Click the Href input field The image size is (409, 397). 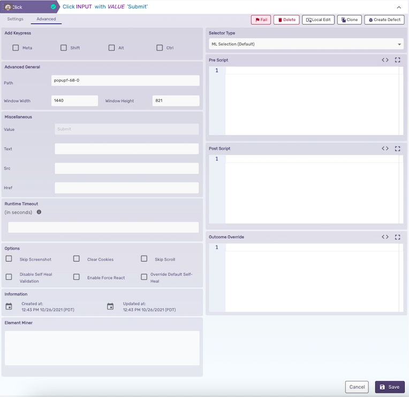pyautogui.click(x=126, y=188)
